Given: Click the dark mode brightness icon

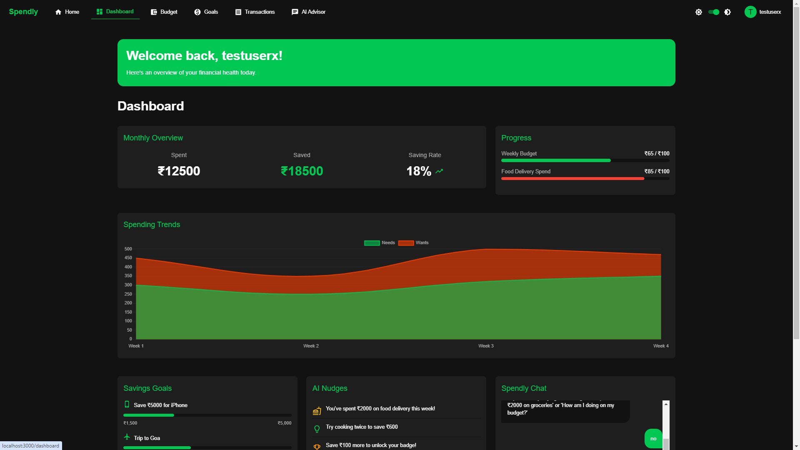Looking at the screenshot, I should tap(727, 12).
